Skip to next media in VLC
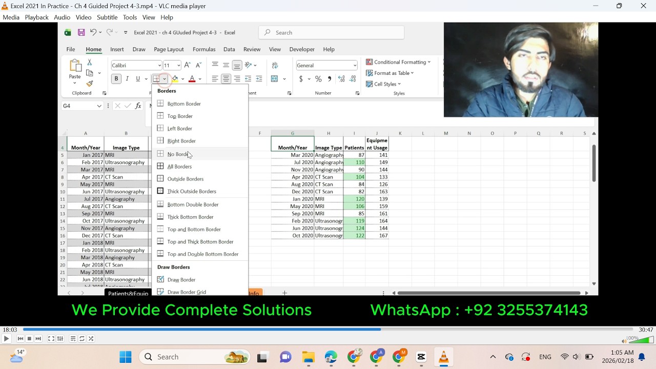This screenshot has width=656, height=369. pos(38,339)
